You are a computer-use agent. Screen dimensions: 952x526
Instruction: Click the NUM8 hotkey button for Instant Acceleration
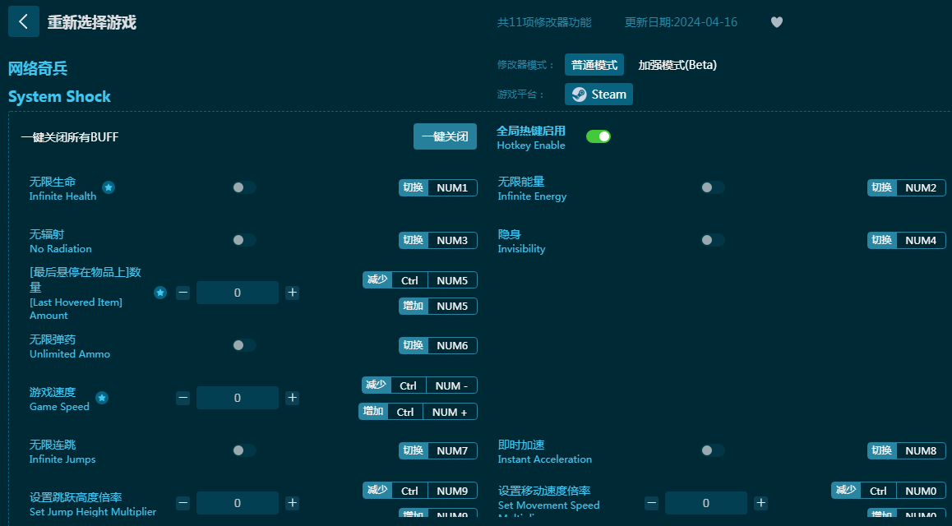[x=907, y=450]
